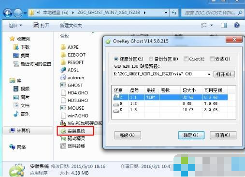The image size is (245, 177).
Task: Click the 确定 button
Action: click(191, 135)
